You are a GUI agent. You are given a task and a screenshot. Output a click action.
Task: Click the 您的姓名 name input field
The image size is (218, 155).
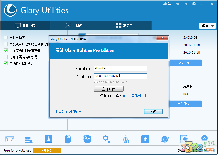tap(120, 69)
